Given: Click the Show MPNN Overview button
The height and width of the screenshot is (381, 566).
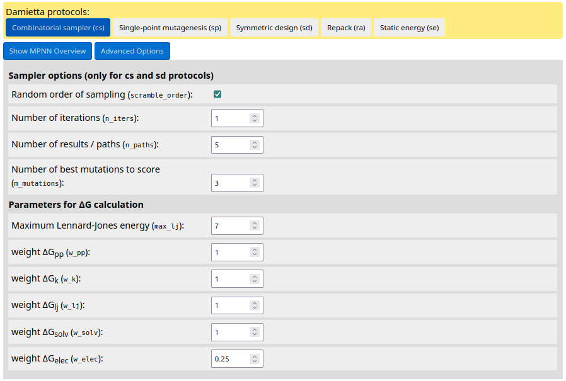Looking at the screenshot, I should click(x=48, y=51).
